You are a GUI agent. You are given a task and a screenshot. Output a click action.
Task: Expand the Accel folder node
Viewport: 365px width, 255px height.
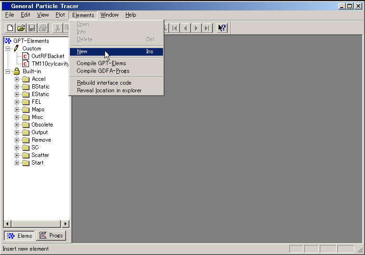coord(17,79)
